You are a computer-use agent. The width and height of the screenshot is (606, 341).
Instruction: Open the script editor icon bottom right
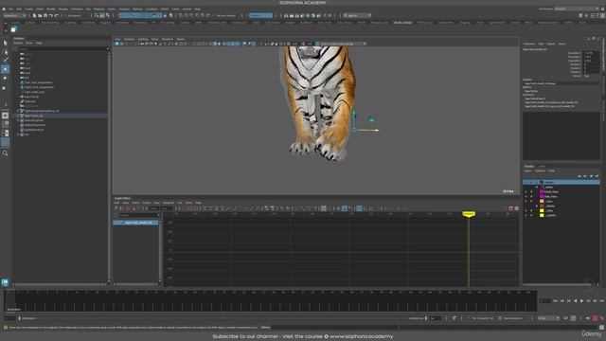coord(601,328)
